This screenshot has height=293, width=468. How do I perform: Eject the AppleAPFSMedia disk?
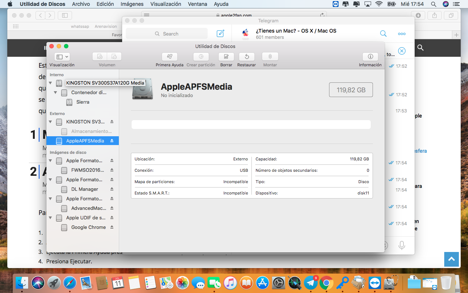tap(112, 141)
